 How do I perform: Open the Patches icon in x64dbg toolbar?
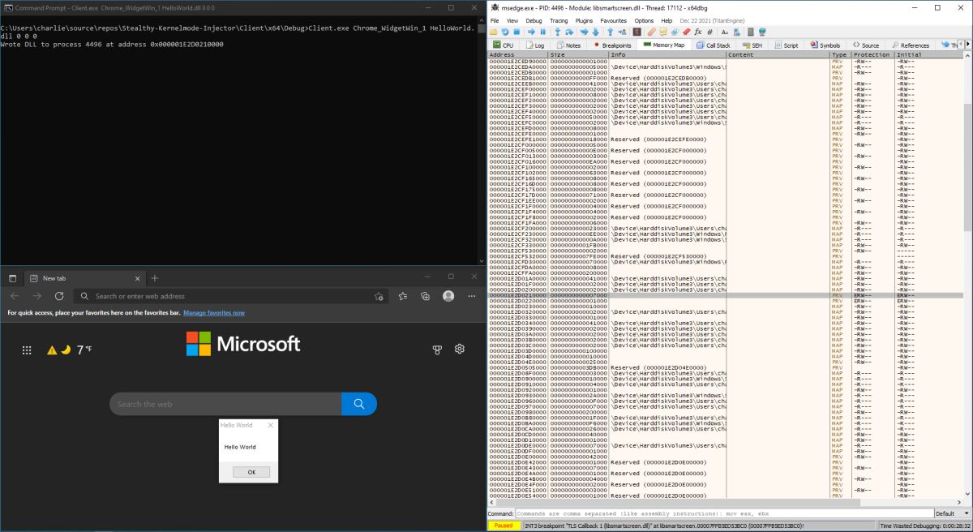pyautogui.click(x=652, y=32)
